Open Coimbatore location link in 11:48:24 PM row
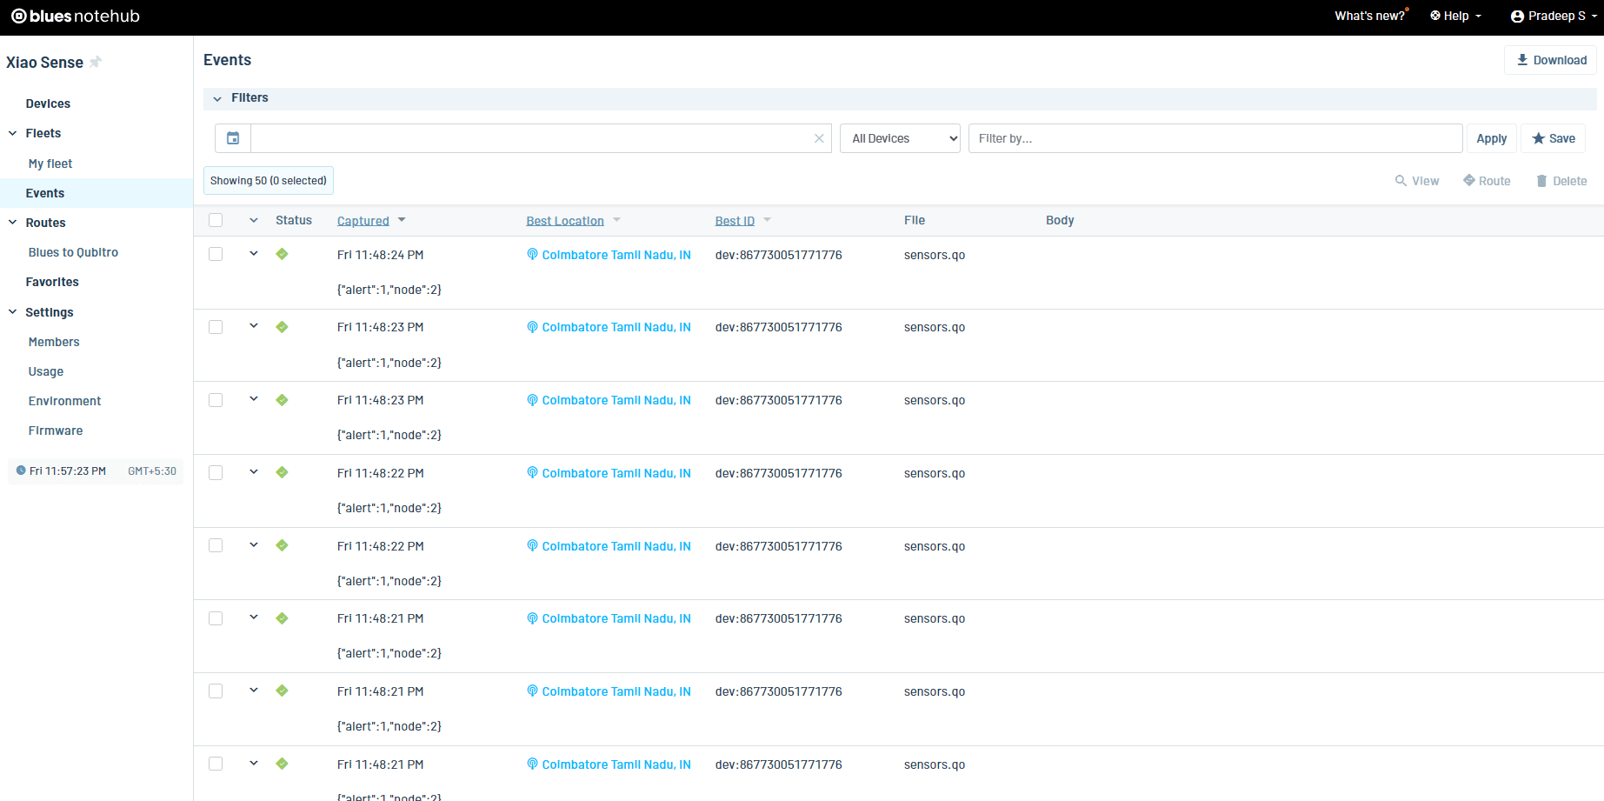This screenshot has width=1604, height=801. pos(616,255)
